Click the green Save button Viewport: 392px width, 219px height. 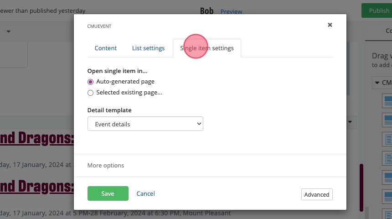pos(108,193)
